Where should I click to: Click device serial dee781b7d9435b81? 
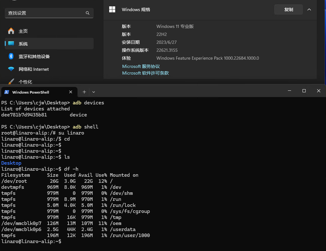[24, 115]
